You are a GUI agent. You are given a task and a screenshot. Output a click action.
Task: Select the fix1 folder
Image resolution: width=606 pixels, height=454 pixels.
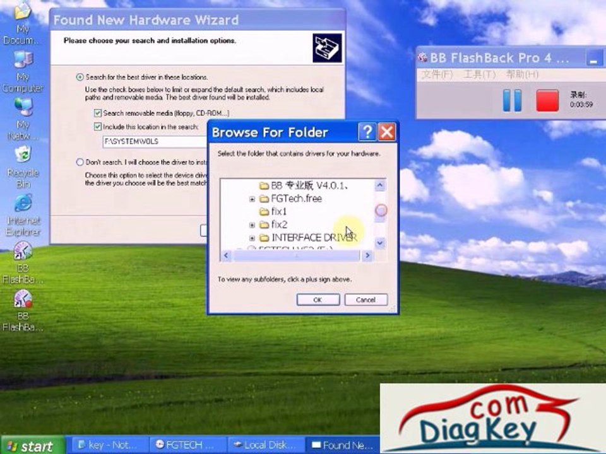pos(273,212)
